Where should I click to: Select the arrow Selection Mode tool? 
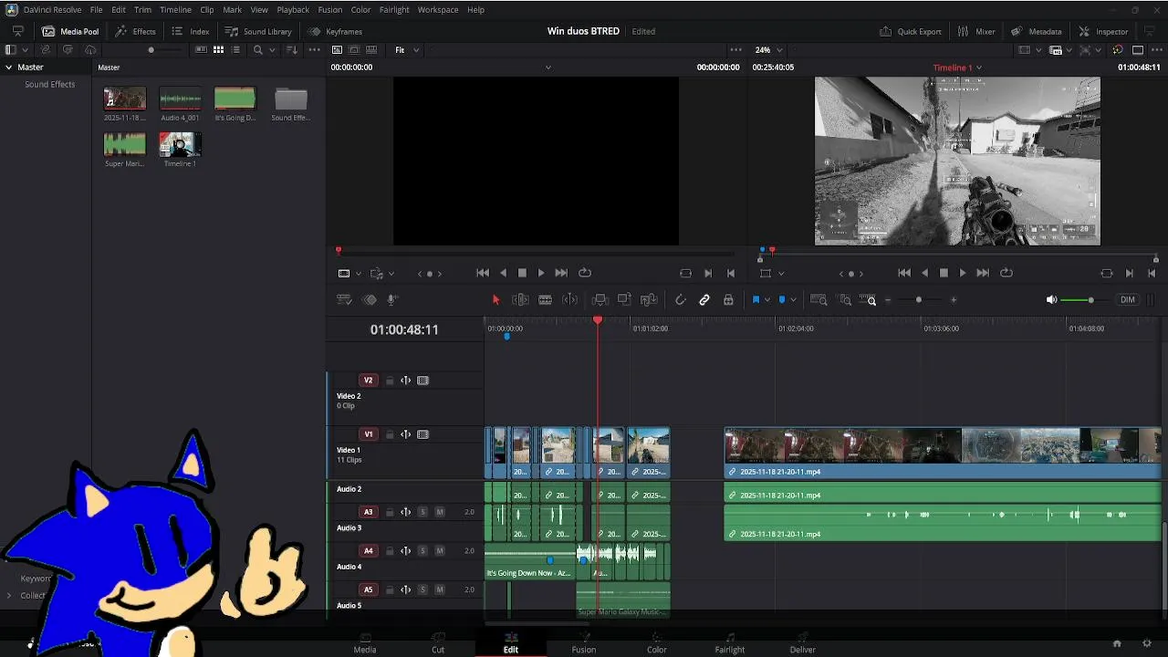496,300
